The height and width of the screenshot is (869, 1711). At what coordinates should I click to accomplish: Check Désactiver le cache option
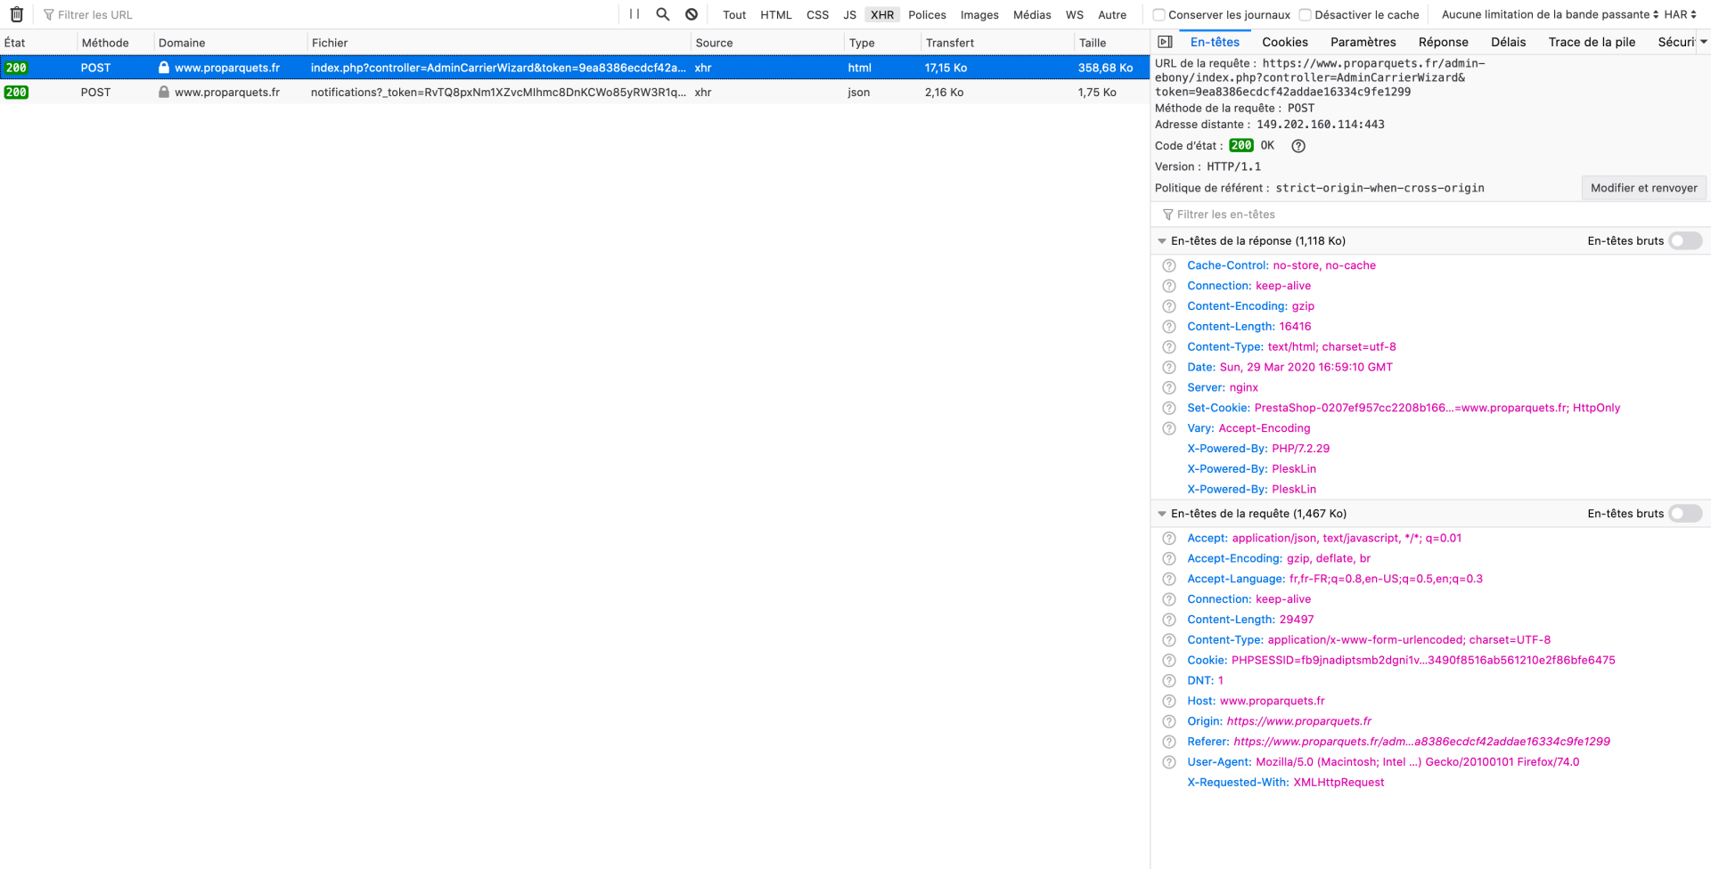coord(1306,15)
